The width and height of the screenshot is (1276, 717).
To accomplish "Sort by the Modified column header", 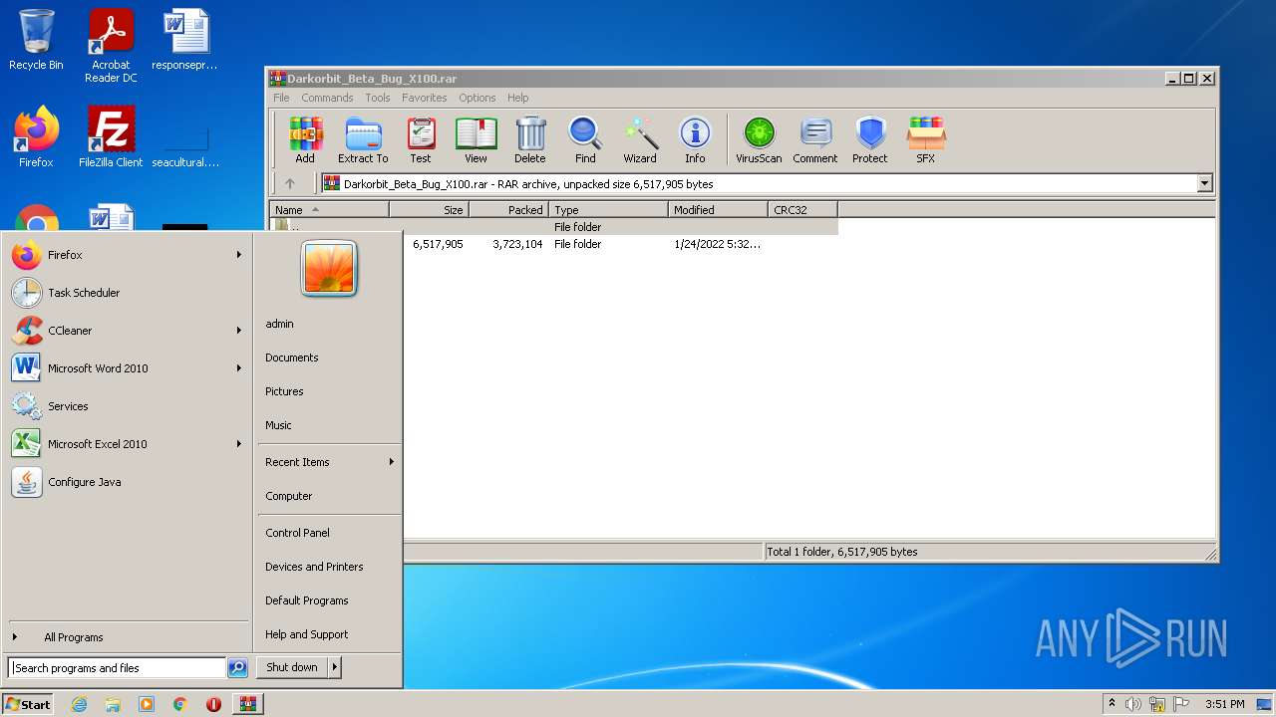I will tap(718, 210).
